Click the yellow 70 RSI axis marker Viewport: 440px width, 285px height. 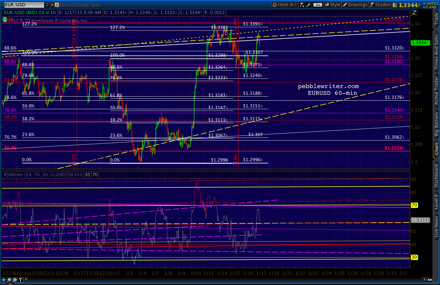point(414,205)
